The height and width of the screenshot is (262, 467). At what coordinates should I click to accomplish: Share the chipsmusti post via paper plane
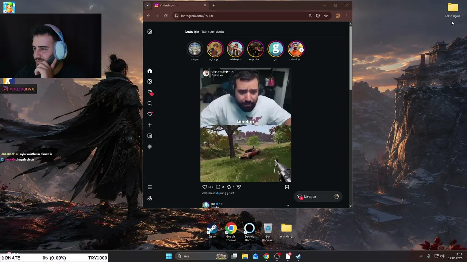click(239, 187)
